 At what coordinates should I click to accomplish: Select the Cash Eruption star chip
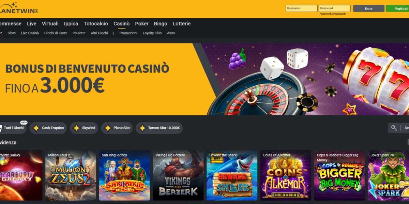click(48, 128)
